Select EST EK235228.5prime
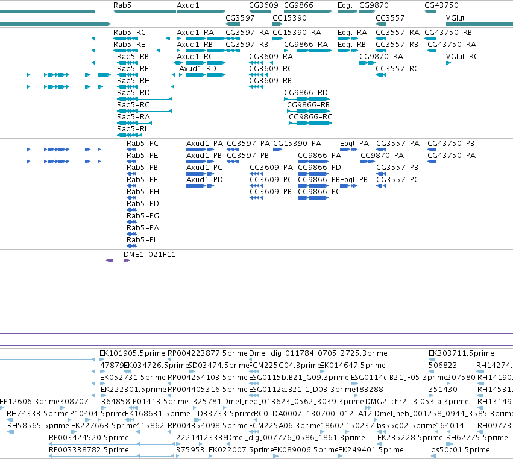This screenshot has width=513, height=459. tap(410, 438)
